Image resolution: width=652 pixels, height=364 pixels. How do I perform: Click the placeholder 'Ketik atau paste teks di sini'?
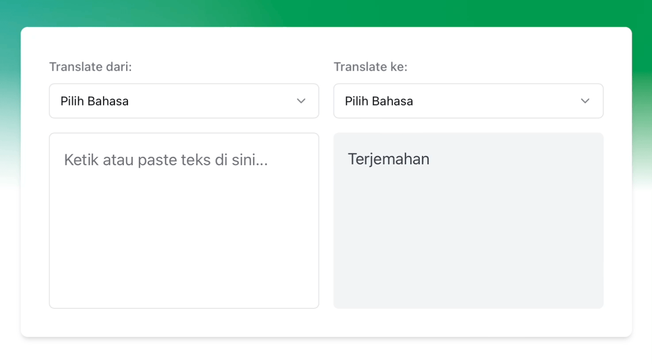pyautogui.click(x=166, y=160)
